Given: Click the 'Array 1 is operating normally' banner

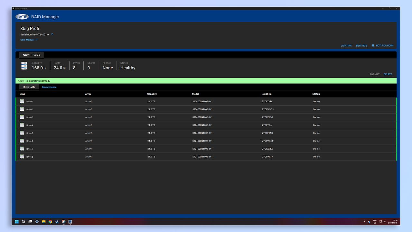Looking at the screenshot, I should (x=206, y=81).
